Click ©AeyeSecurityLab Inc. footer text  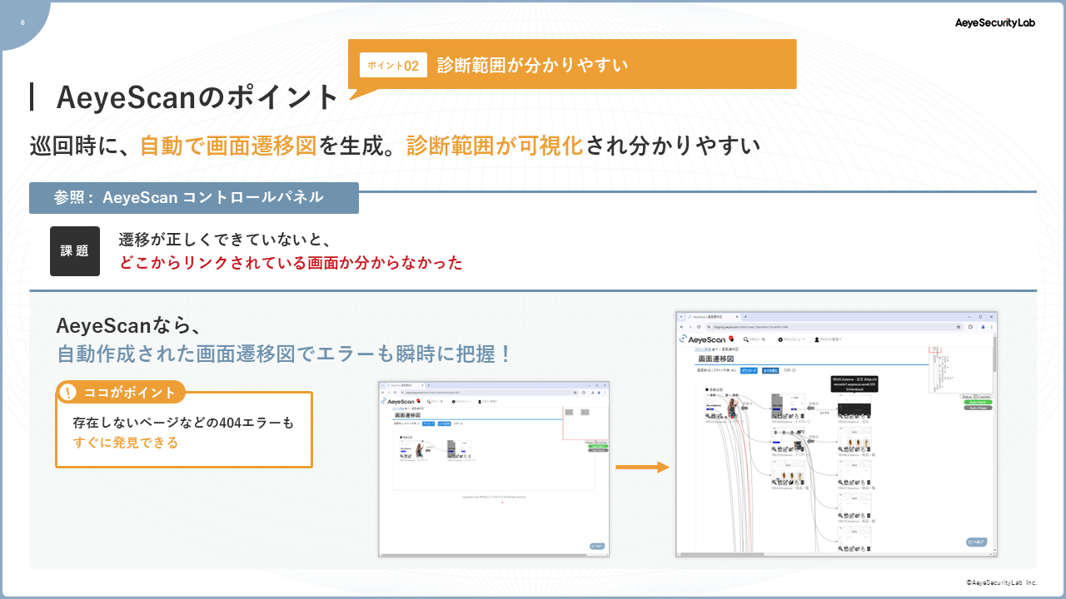1001,583
